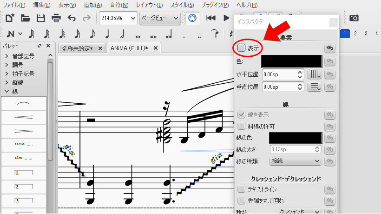
Task: Open the ページビュー view mode dropdown
Action: [160, 18]
